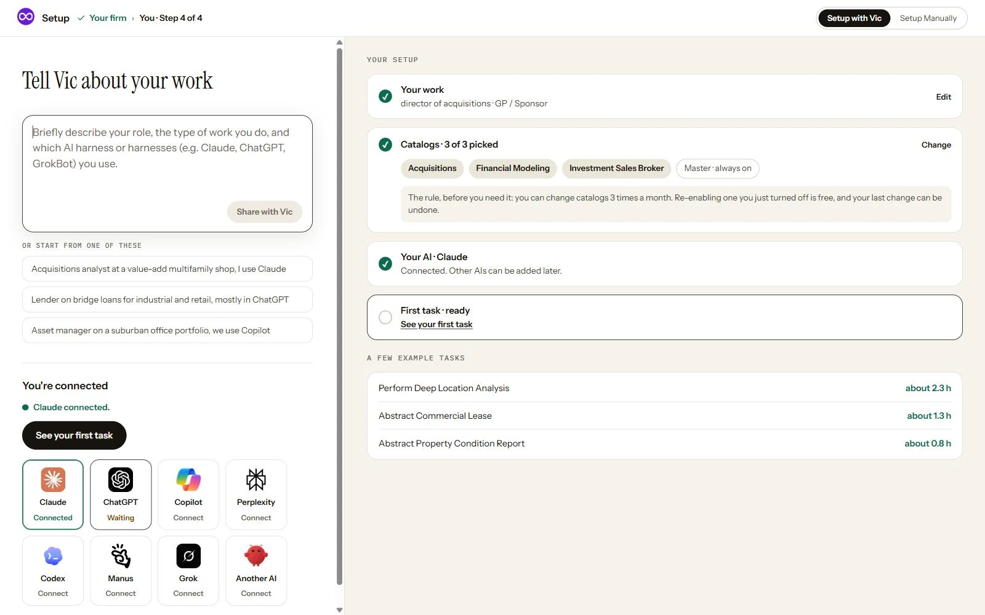985x615 pixels.
Task: Select the Claude AI icon card
Action: [x=53, y=494]
